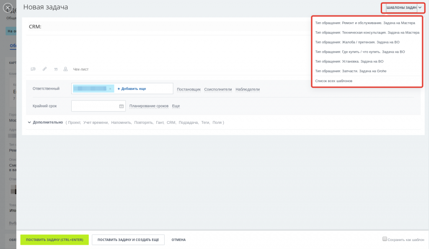The height and width of the screenshot is (249, 429).
Task: Click the 'Отмена' button
Action: tap(178, 240)
